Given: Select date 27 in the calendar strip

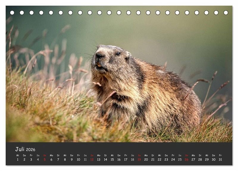Looking at the screenshot, I should [193, 159].
